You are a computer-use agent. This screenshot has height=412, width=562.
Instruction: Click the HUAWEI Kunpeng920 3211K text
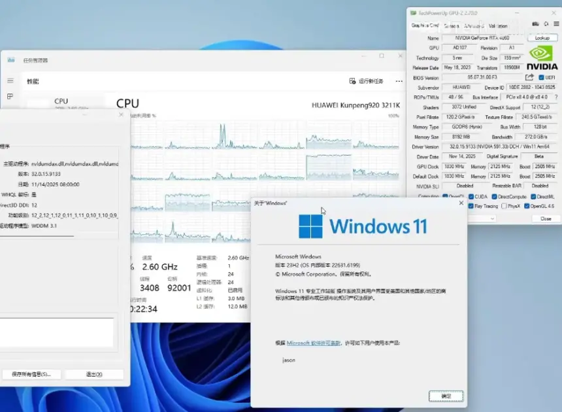[355, 105]
